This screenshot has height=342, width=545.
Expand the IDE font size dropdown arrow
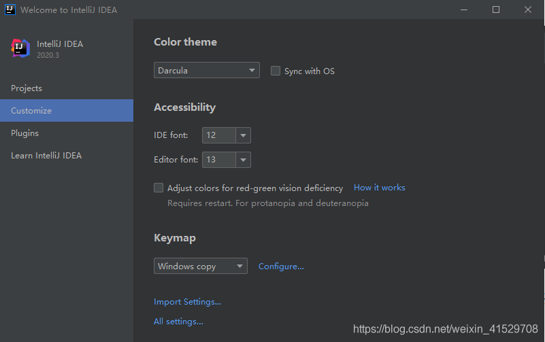tap(244, 135)
